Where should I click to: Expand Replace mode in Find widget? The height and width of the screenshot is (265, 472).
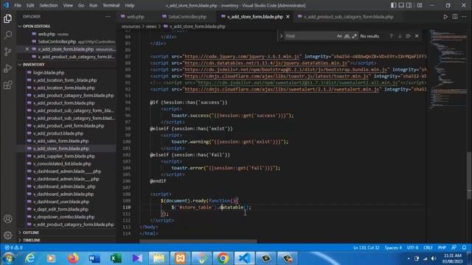(x=281, y=36)
